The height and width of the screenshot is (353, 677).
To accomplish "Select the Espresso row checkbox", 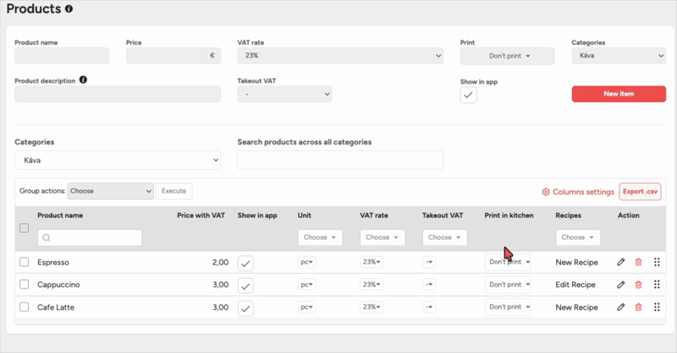I will [x=25, y=262].
